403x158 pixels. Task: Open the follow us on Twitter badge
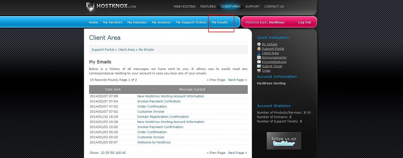pos(284,141)
